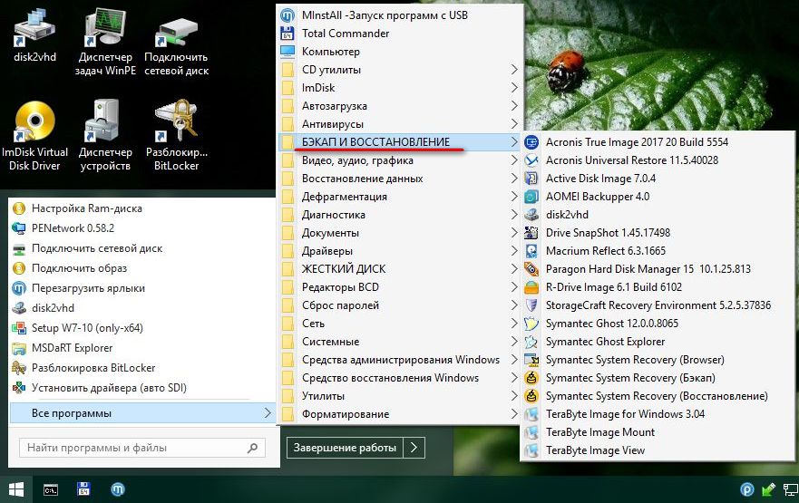Launch ImDisk Virtual Disk Driver desktop icon

(x=34, y=136)
